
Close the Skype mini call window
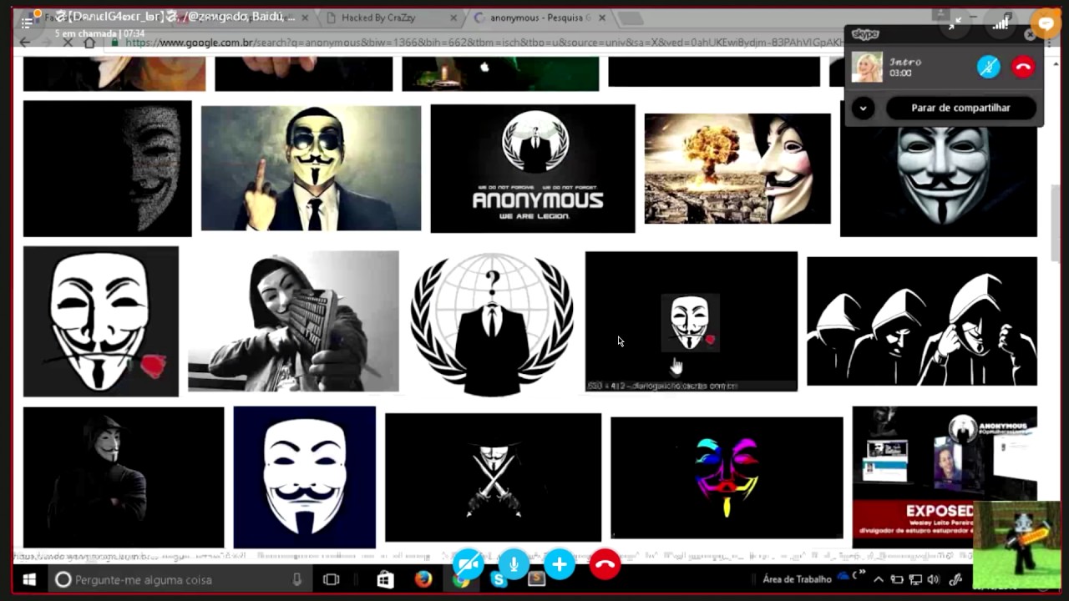click(x=1030, y=35)
